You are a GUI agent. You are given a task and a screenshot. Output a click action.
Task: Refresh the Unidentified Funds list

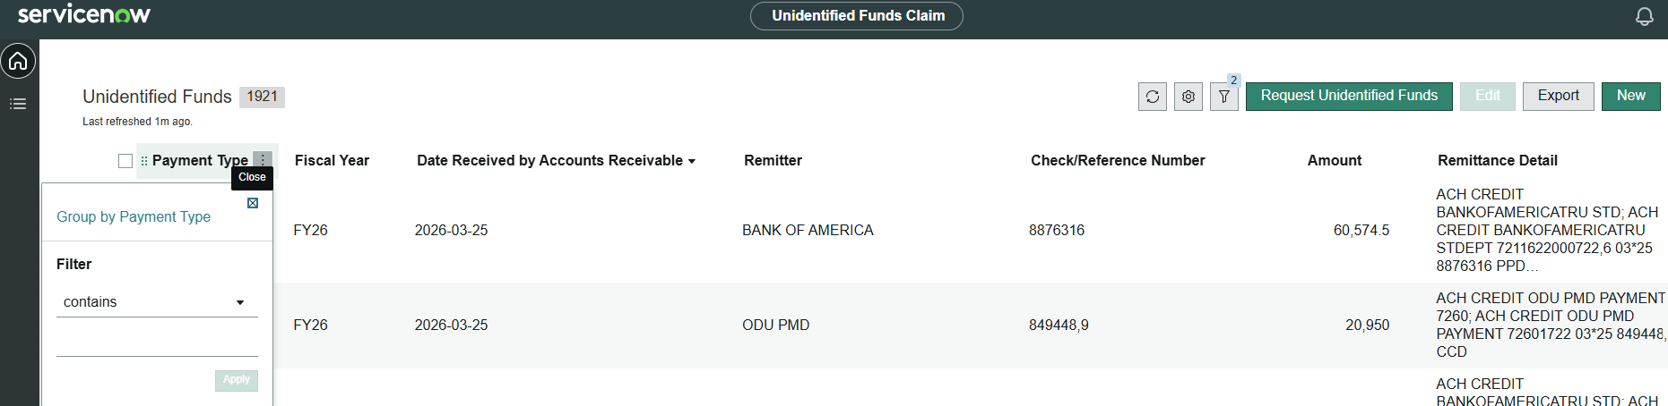pyautogui.click(x=1152, y=97)
